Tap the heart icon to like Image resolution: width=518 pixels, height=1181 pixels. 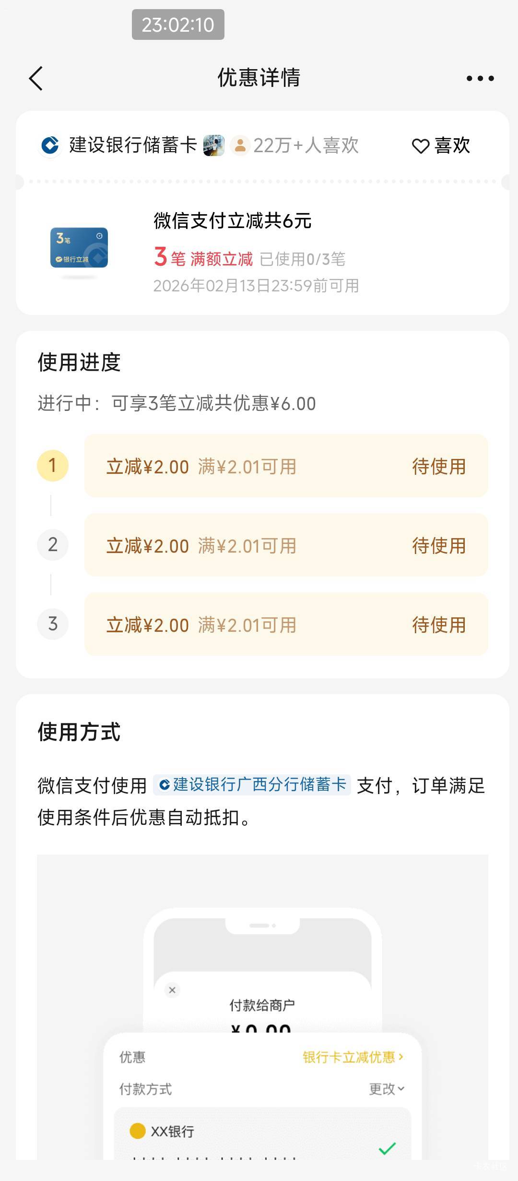[421, 146]
